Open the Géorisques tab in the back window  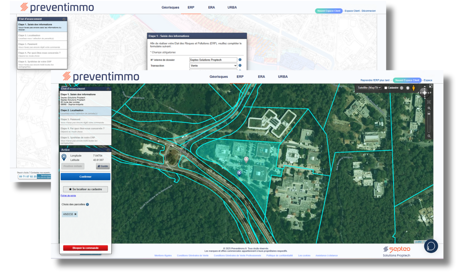(170, 7)
